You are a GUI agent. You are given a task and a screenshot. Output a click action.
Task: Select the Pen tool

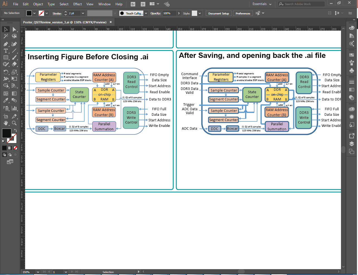point(6,44)
